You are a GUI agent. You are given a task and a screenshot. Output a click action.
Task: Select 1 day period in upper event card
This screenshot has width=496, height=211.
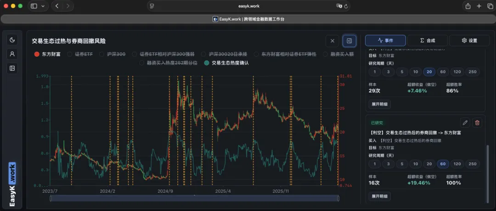click(375, 72)
